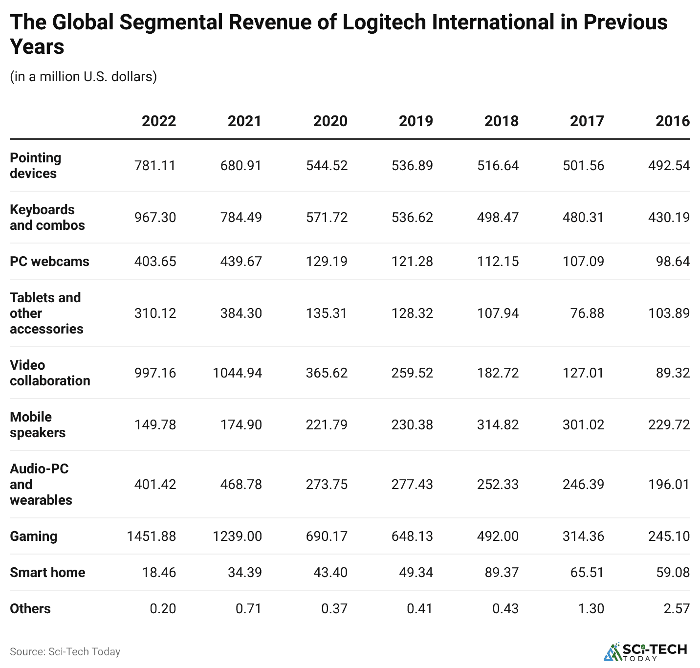The image size is (700, 668).
Task: Click the PC webcams row label
Action: click(49, 262)
